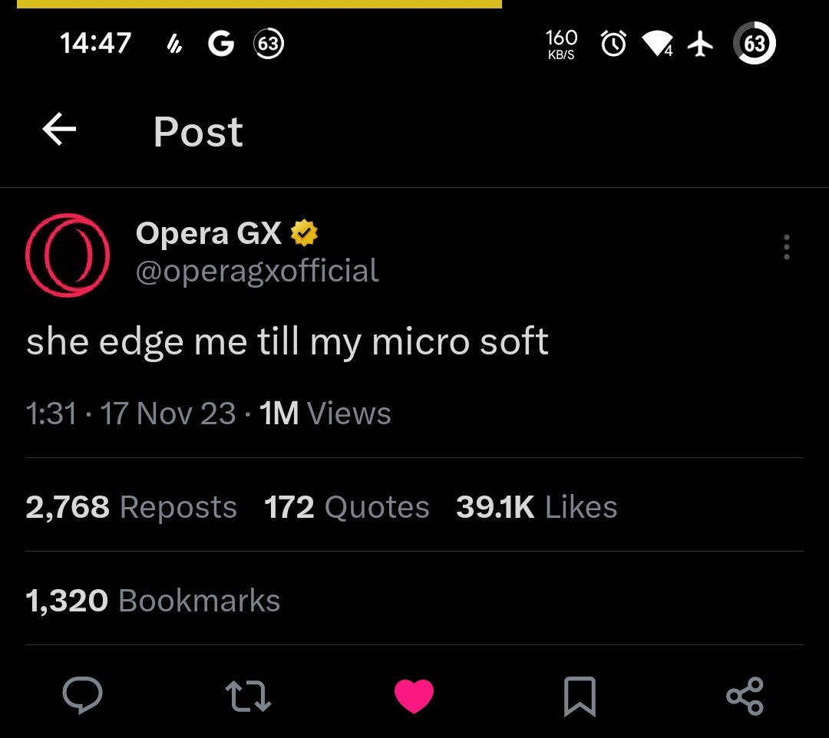Tap the Google G status bar icon
The width and height of the screenshot is (829, 738).
[221, 44]
